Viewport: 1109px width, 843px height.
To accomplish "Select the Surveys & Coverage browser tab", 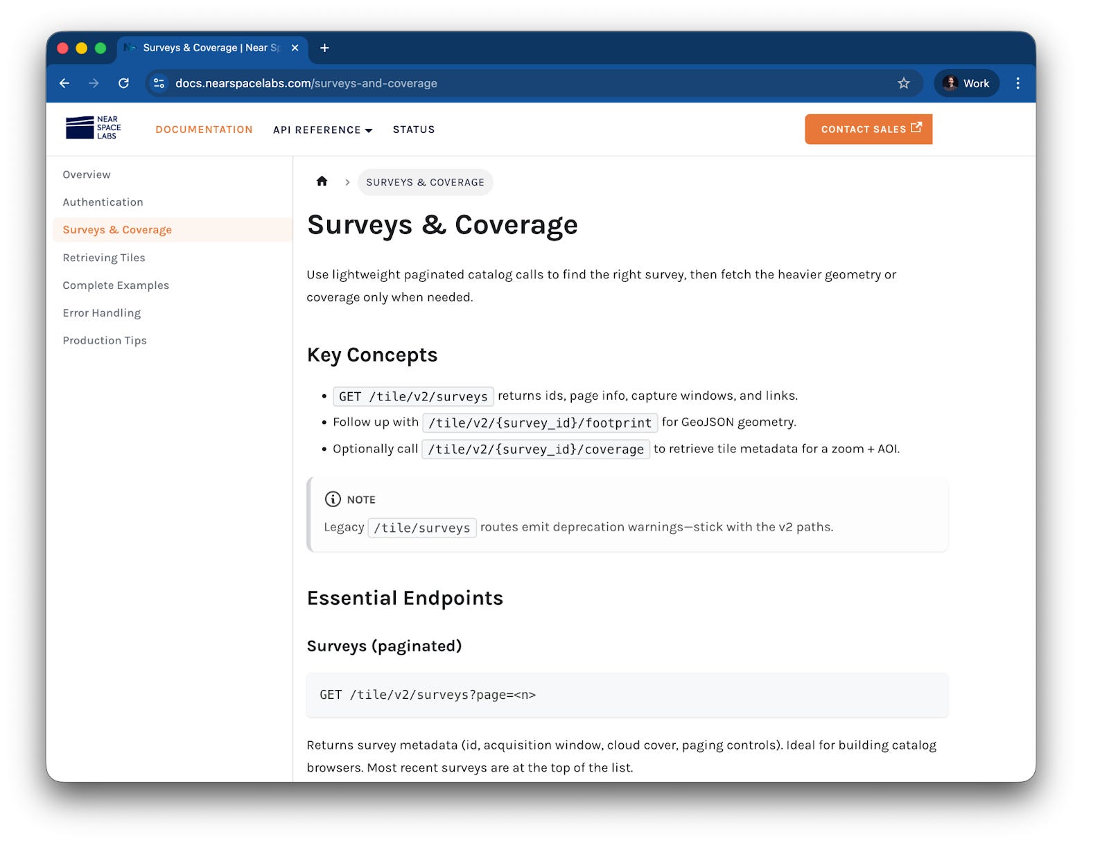I will (x=212, y=48).
